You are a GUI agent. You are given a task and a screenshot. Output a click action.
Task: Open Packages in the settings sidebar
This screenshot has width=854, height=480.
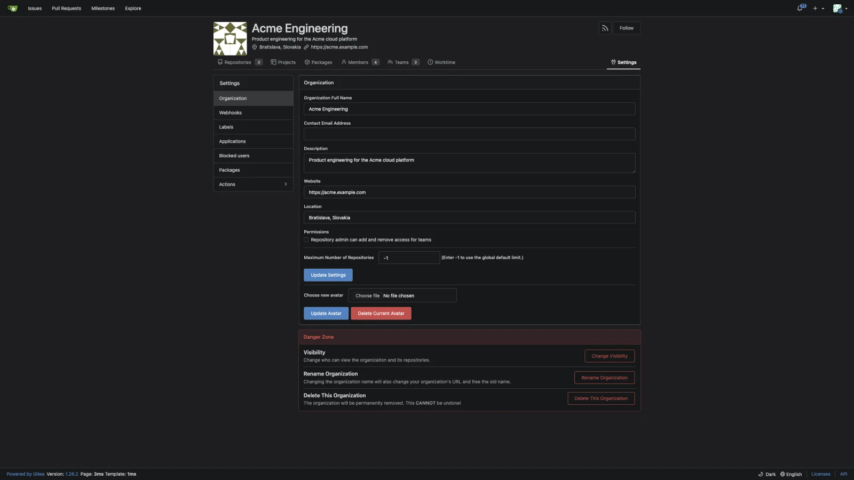[x=254, y=171]
